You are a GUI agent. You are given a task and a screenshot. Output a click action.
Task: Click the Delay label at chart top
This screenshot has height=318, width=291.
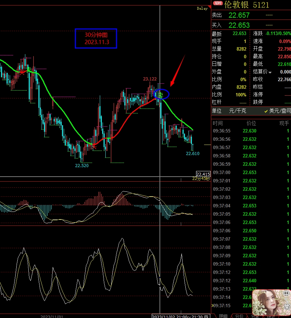click(202, 8)
